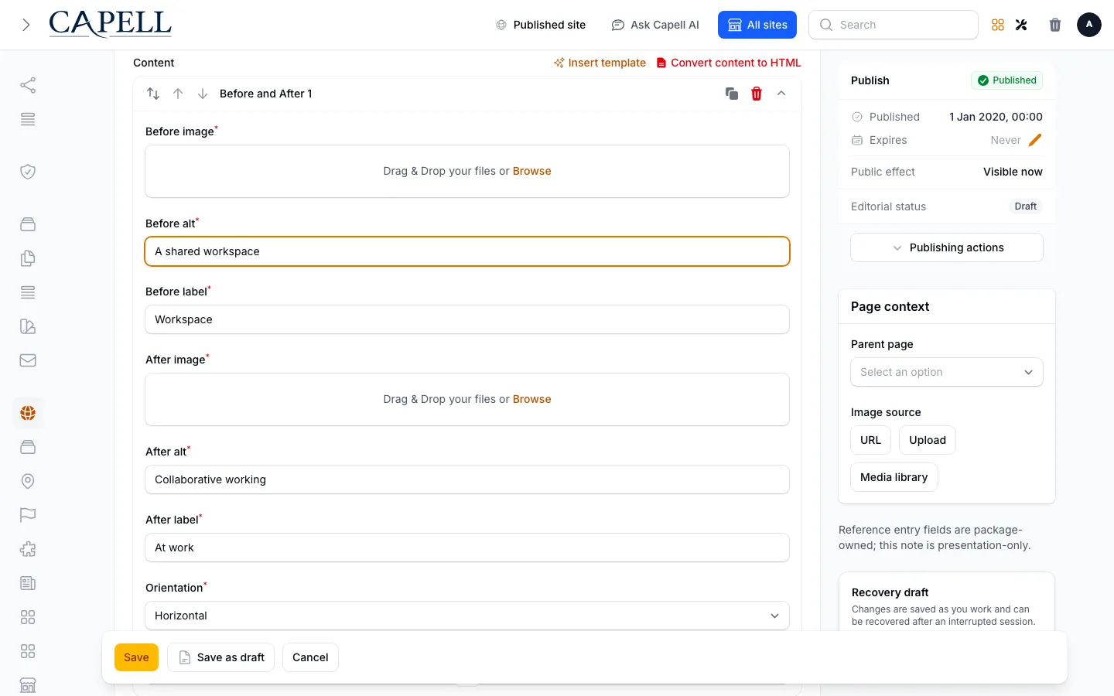Browse files for the Before image
Viewport: 1114px width, 696px height.
tap(532, 171)
